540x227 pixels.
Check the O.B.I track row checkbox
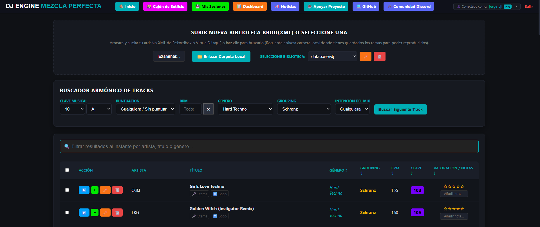pos(67,190)
